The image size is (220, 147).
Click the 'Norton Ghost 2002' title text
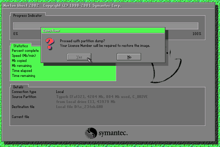coord(21,6)
